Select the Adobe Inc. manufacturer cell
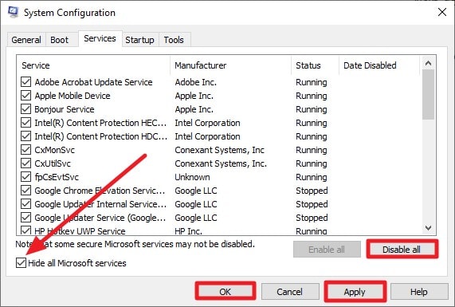455x307 pixels. tap(195, 82)
